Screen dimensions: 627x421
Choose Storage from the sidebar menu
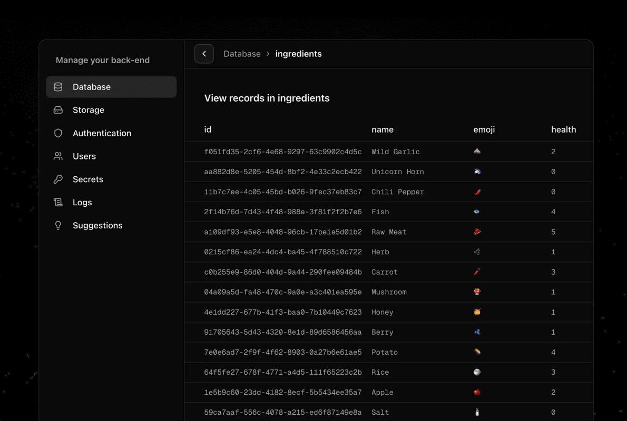point(88,110)
